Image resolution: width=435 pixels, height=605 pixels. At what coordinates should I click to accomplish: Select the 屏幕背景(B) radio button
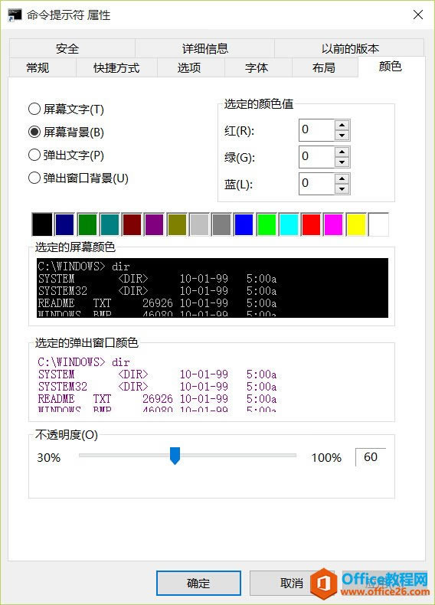coord(66,132)
